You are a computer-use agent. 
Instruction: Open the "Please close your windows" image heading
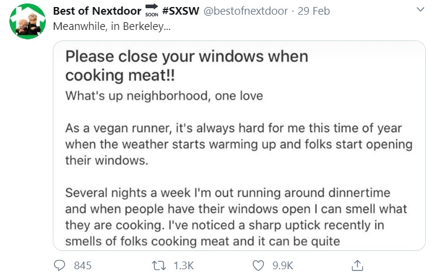(x=187, y=66)
